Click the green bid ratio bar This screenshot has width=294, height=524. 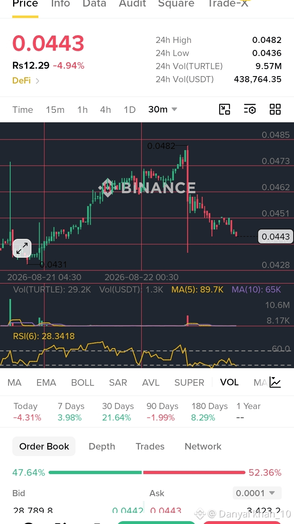pos(95,472)
